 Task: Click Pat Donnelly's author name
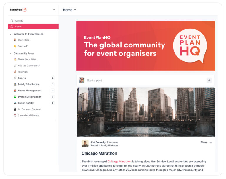click(x=98, y=142)
